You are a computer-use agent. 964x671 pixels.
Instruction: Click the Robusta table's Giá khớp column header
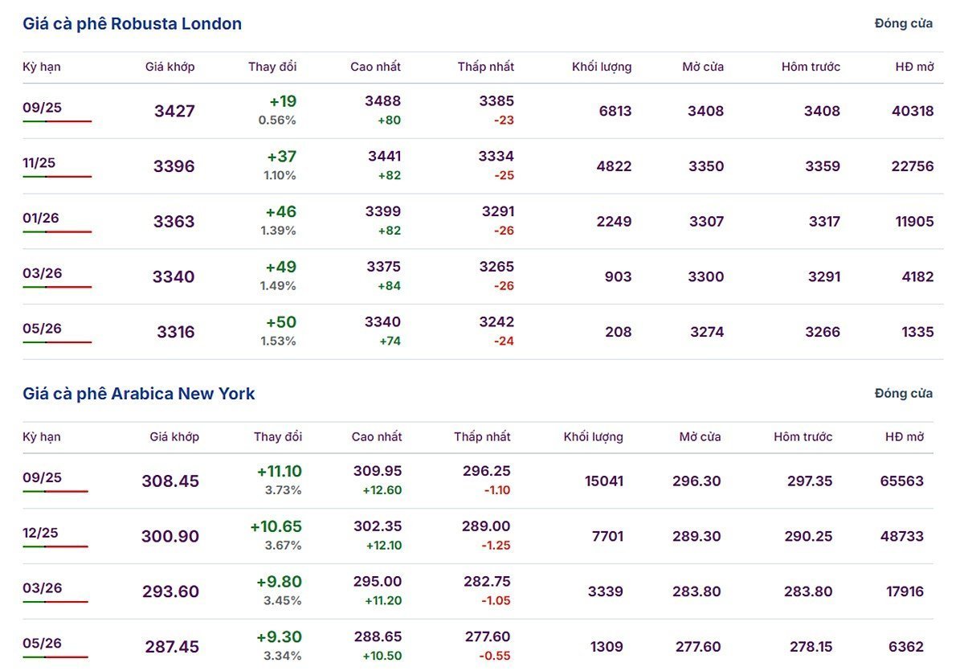pos(170,67)
